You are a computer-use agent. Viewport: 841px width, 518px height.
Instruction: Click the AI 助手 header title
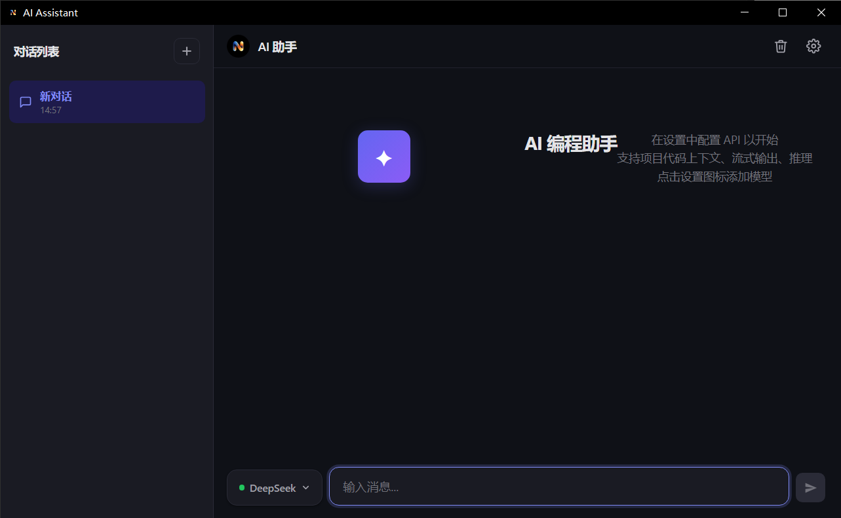(x=277, y=46)
